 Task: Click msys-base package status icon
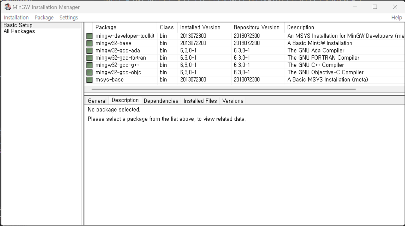click(89, 79)
